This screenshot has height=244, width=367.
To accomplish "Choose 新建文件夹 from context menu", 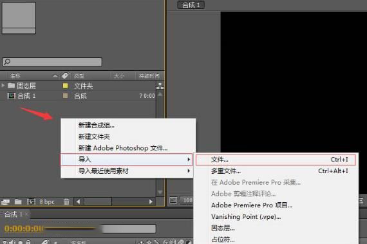I will 128,136.
